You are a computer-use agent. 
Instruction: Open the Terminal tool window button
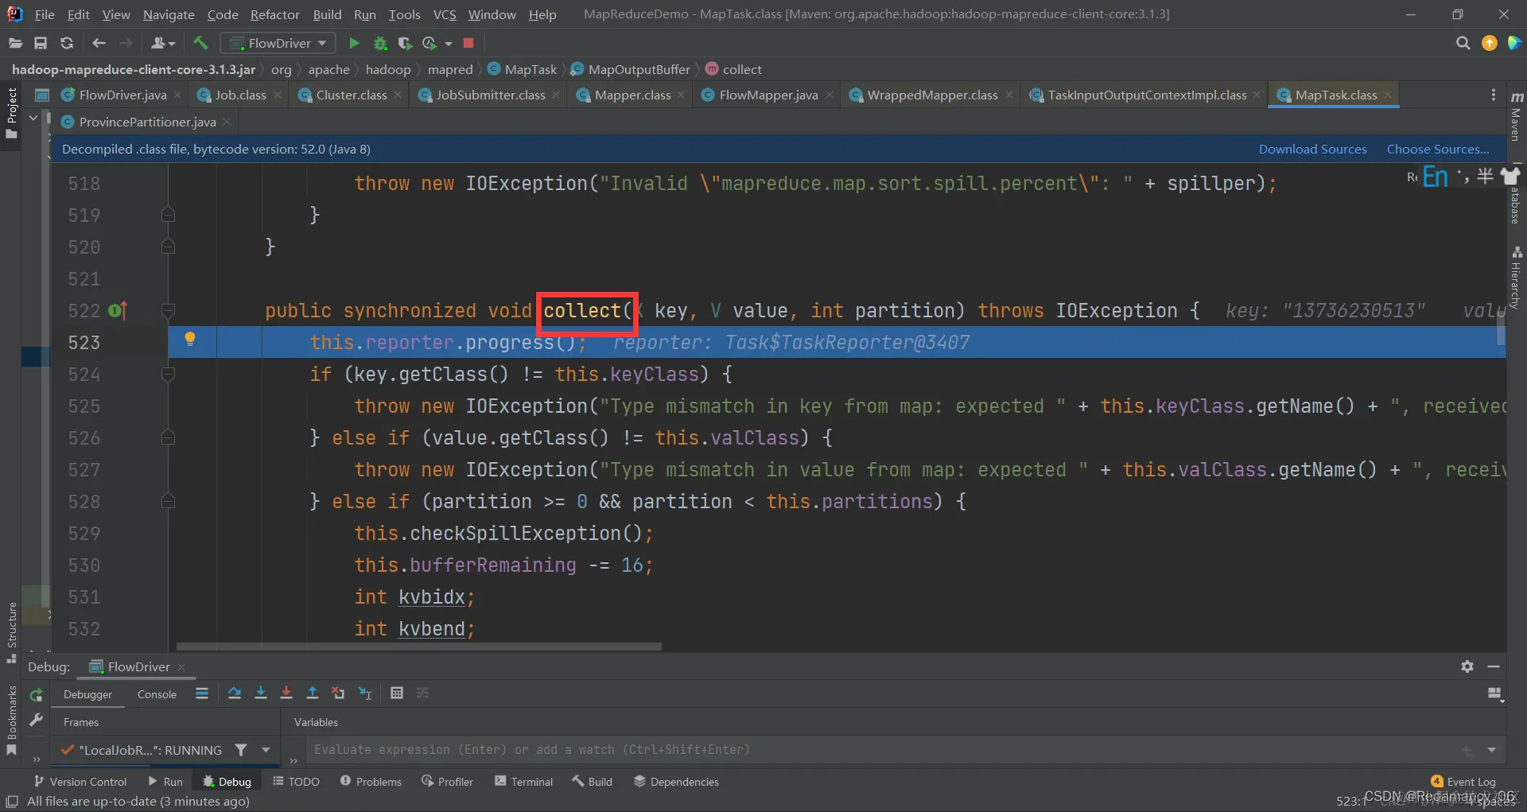523,782
